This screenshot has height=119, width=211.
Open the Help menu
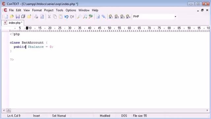[95, 10]
